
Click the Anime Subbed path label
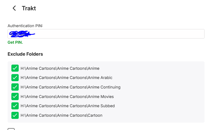tap(67, 106)
